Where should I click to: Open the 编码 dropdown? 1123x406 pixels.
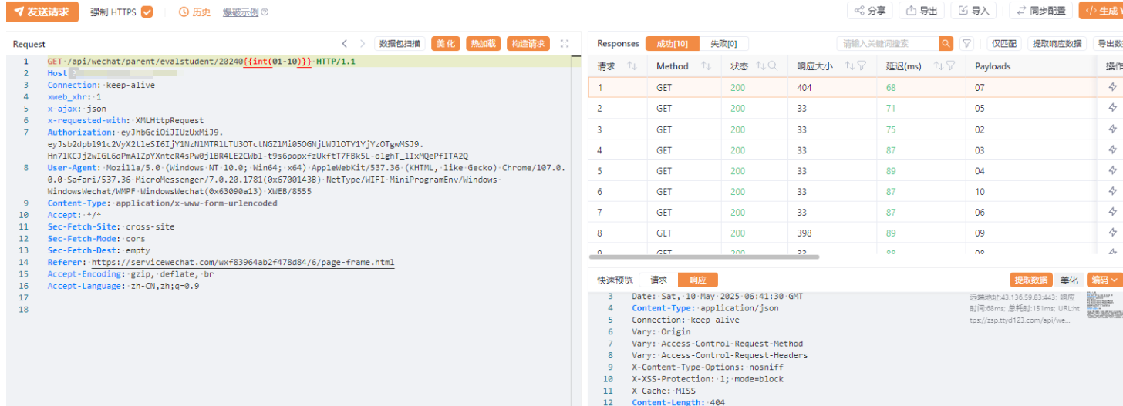(1104, 280)
